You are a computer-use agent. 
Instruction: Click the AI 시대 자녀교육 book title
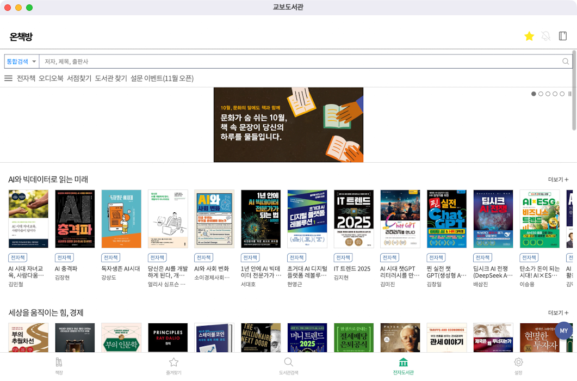[x=26, y=272]
